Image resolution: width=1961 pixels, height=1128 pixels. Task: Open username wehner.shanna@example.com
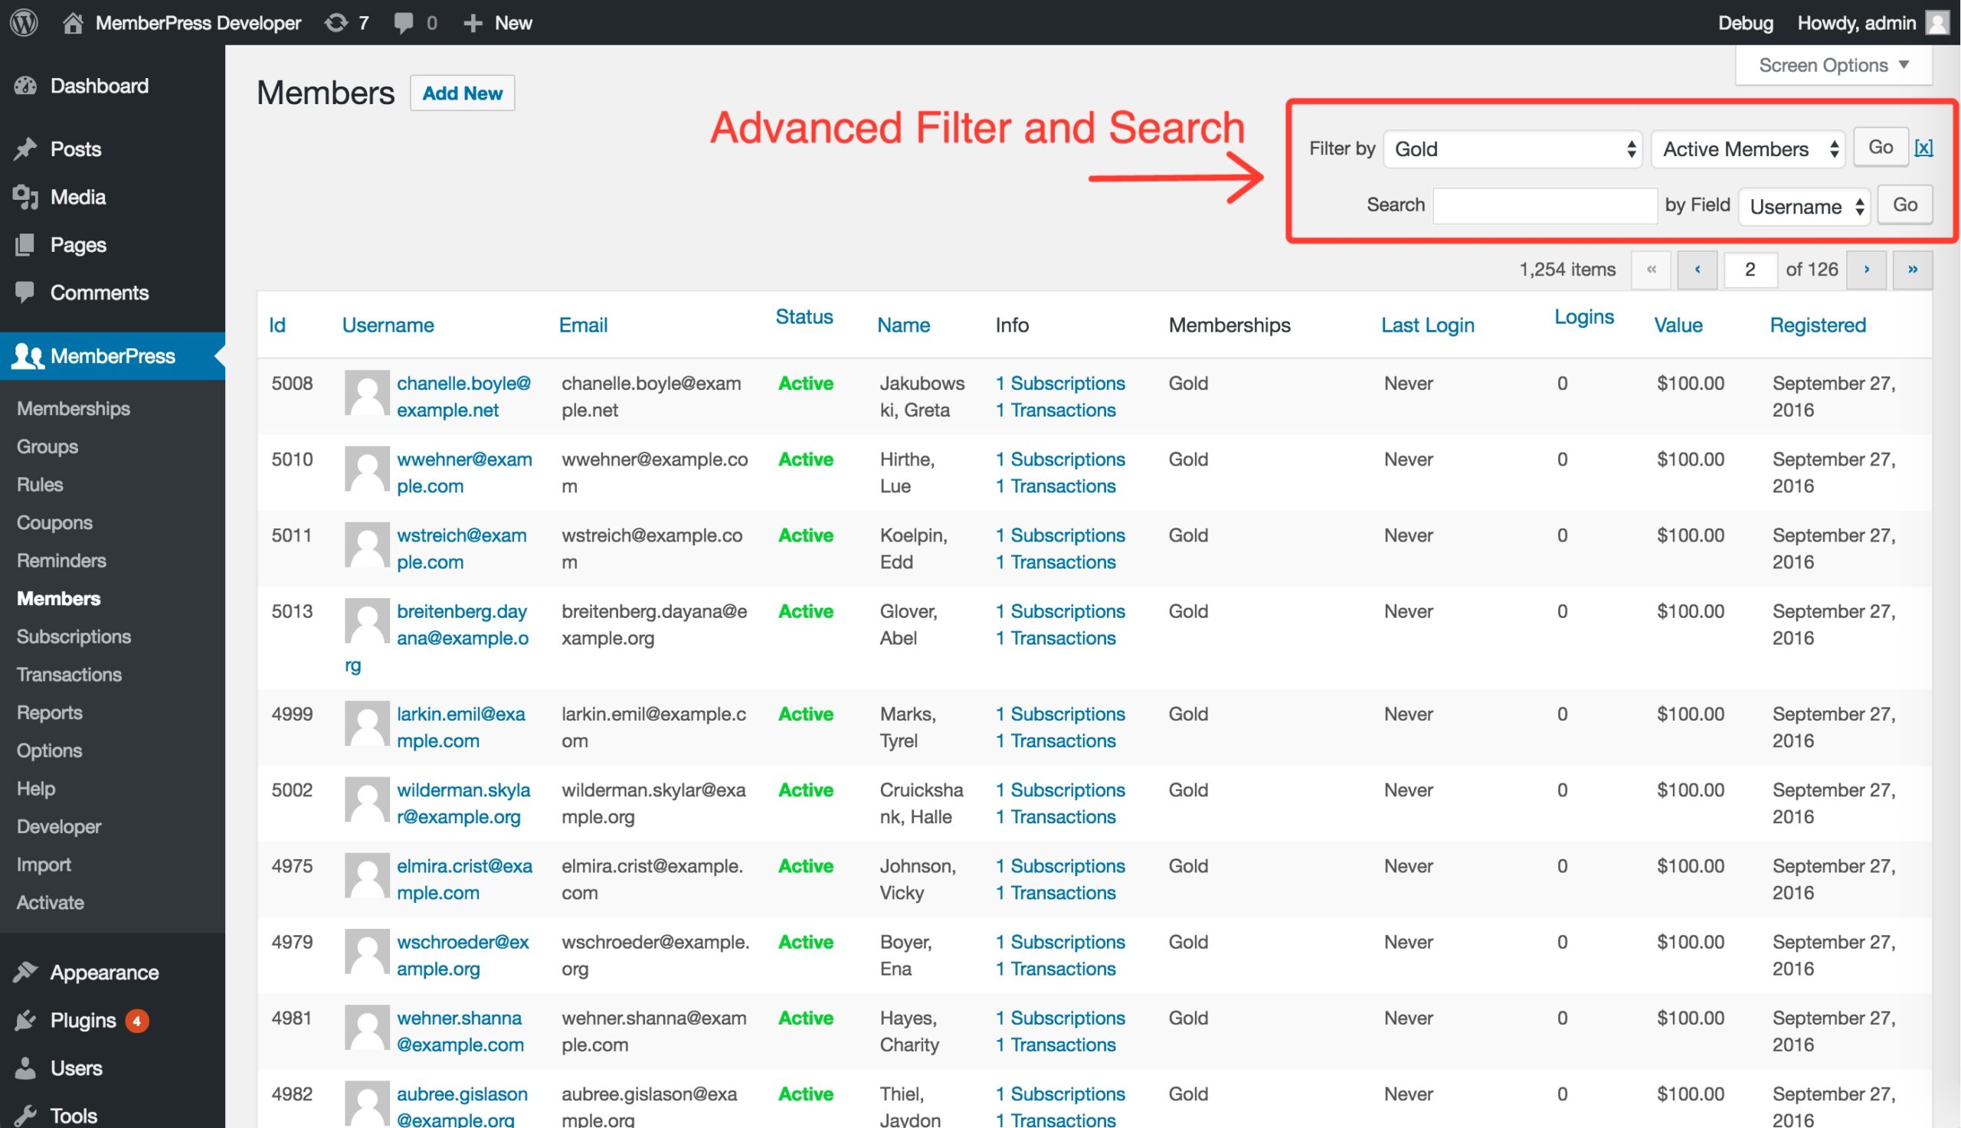click(x=460, y=1032)
